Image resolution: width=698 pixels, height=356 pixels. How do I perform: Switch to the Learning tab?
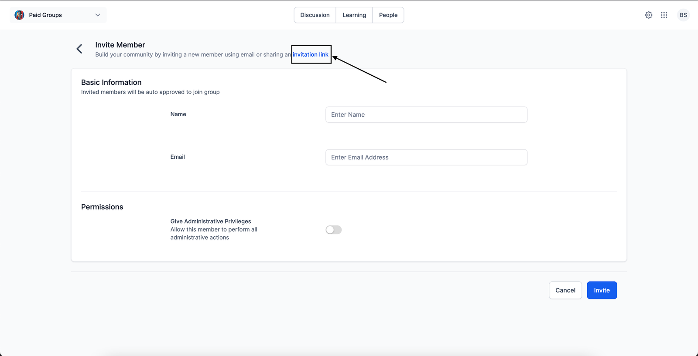[354, 15]
